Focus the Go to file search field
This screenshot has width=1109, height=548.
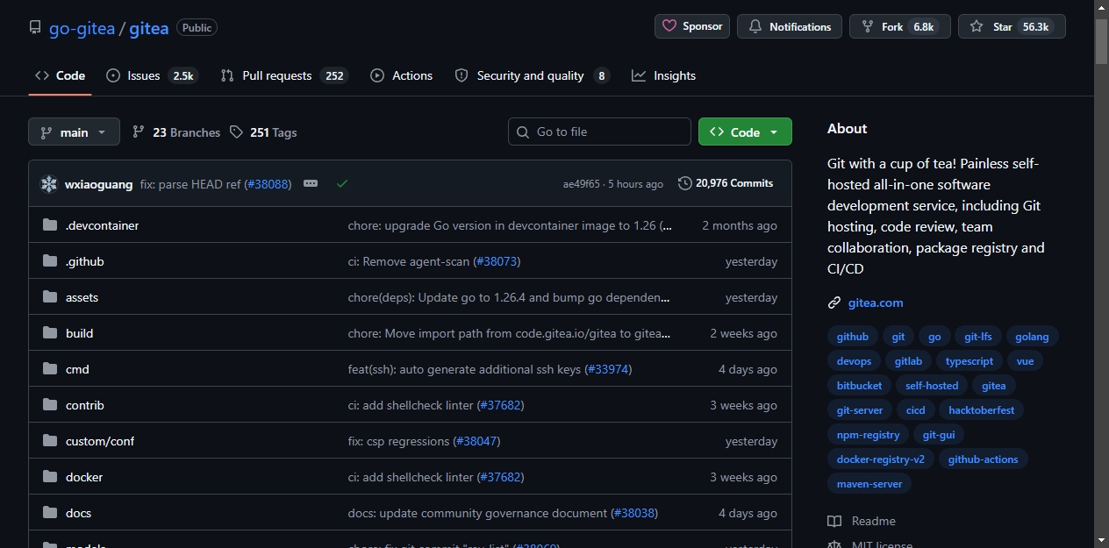coord(599,132)
